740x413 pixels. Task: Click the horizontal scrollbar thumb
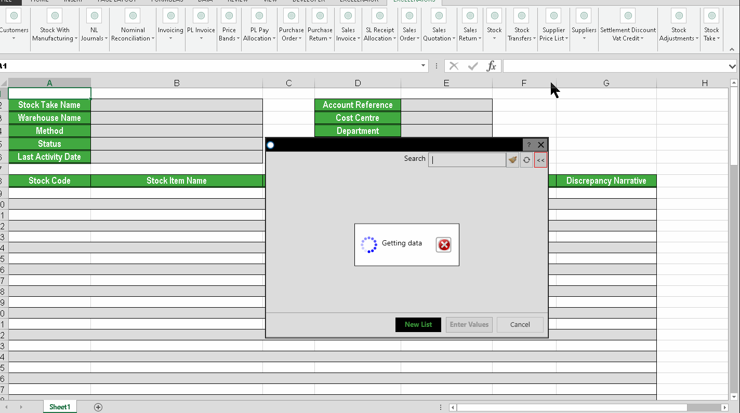pyautogui.click(x=572, y=408)
